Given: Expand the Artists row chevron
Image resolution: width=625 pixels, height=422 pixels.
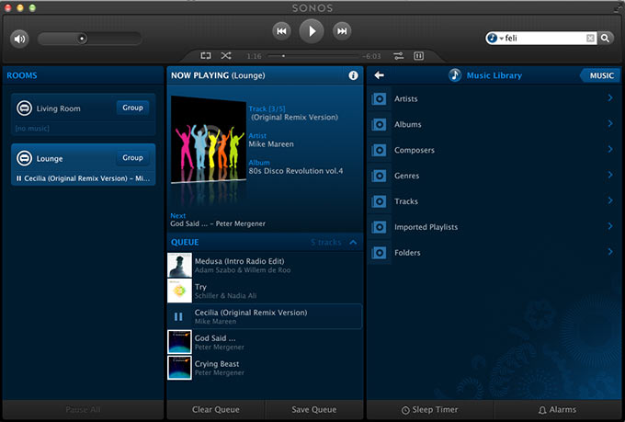Looking at the screenshot, I should pyautogui.click(x=610, y=97).
